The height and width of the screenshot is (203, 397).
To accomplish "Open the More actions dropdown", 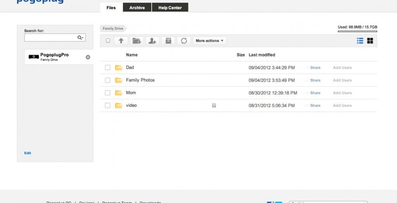I will coord(210,41).
